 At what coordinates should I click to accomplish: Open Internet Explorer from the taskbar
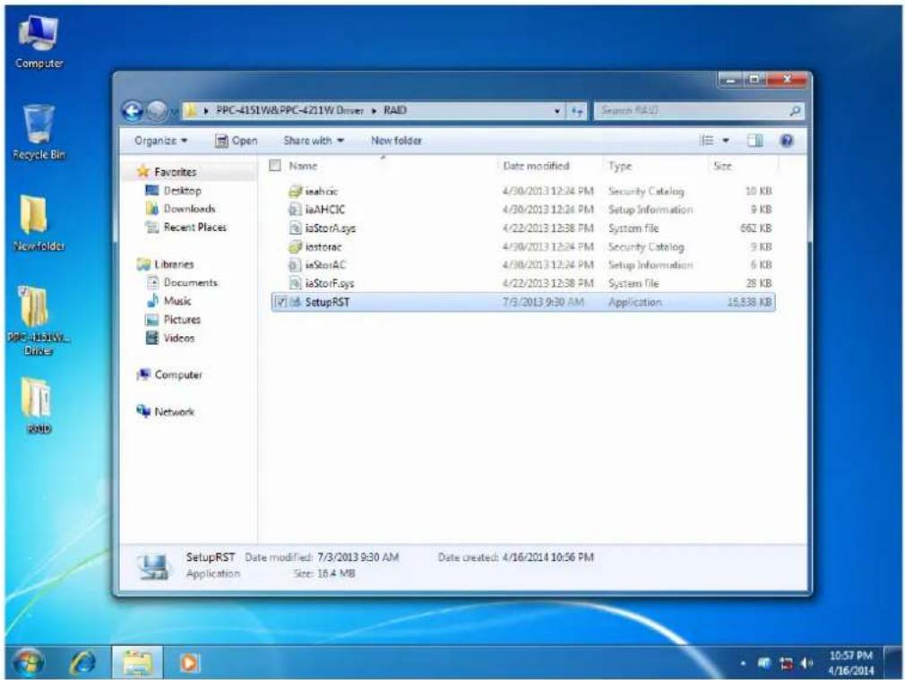pyautogui.click(x=82, y=662)
